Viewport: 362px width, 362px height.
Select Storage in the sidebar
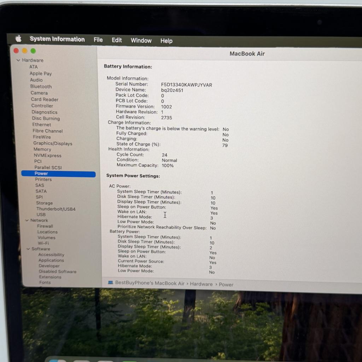[44, 203]
